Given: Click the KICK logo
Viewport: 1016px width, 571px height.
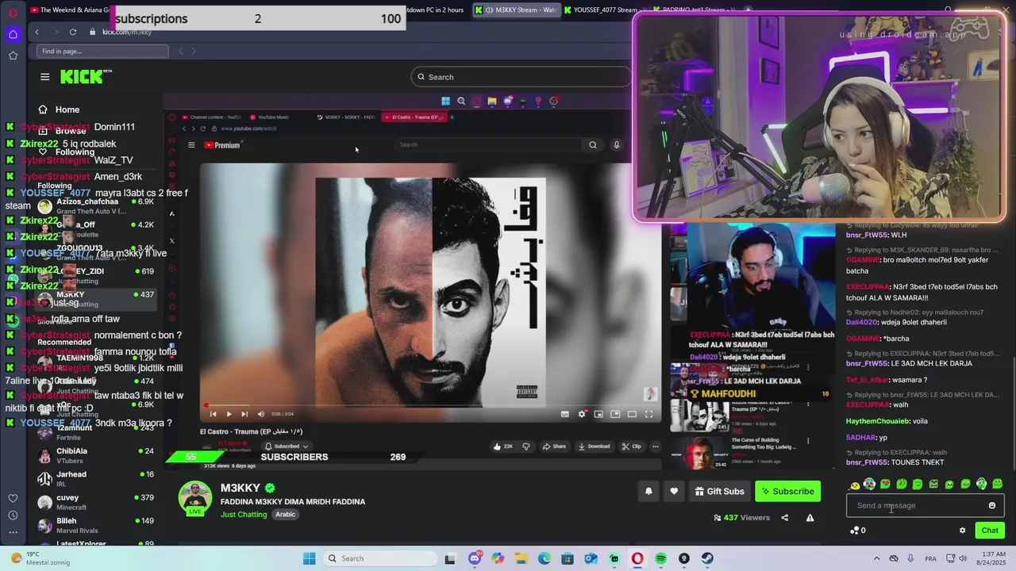Looking at the screenshot, I should click(85, 77).
